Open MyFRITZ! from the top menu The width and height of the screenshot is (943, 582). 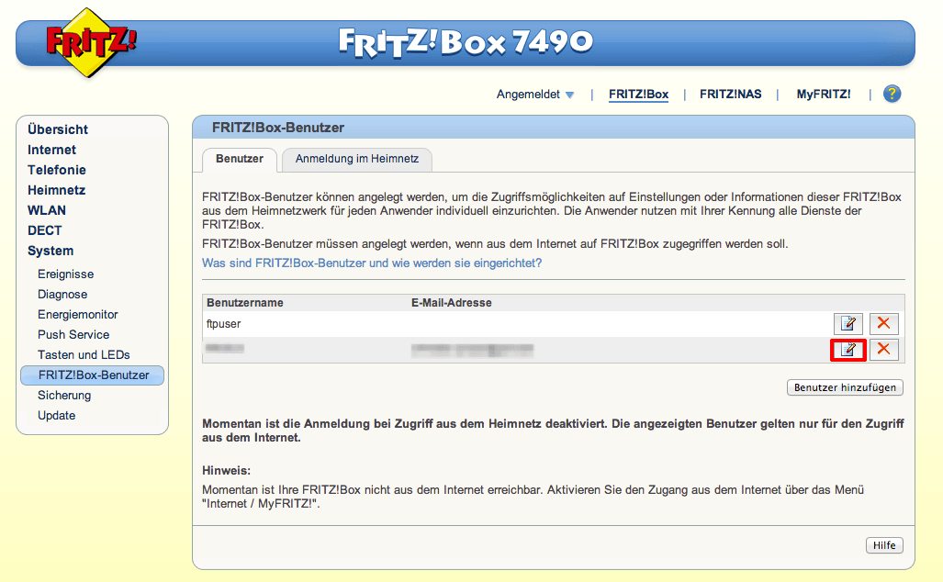click(x=824, y=95)
